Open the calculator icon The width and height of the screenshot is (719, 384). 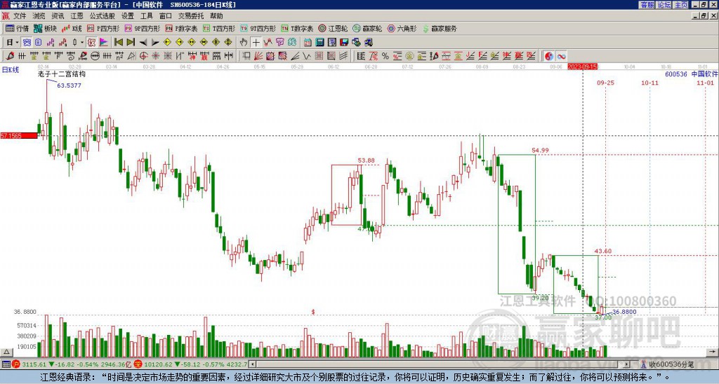coord(319,42)
